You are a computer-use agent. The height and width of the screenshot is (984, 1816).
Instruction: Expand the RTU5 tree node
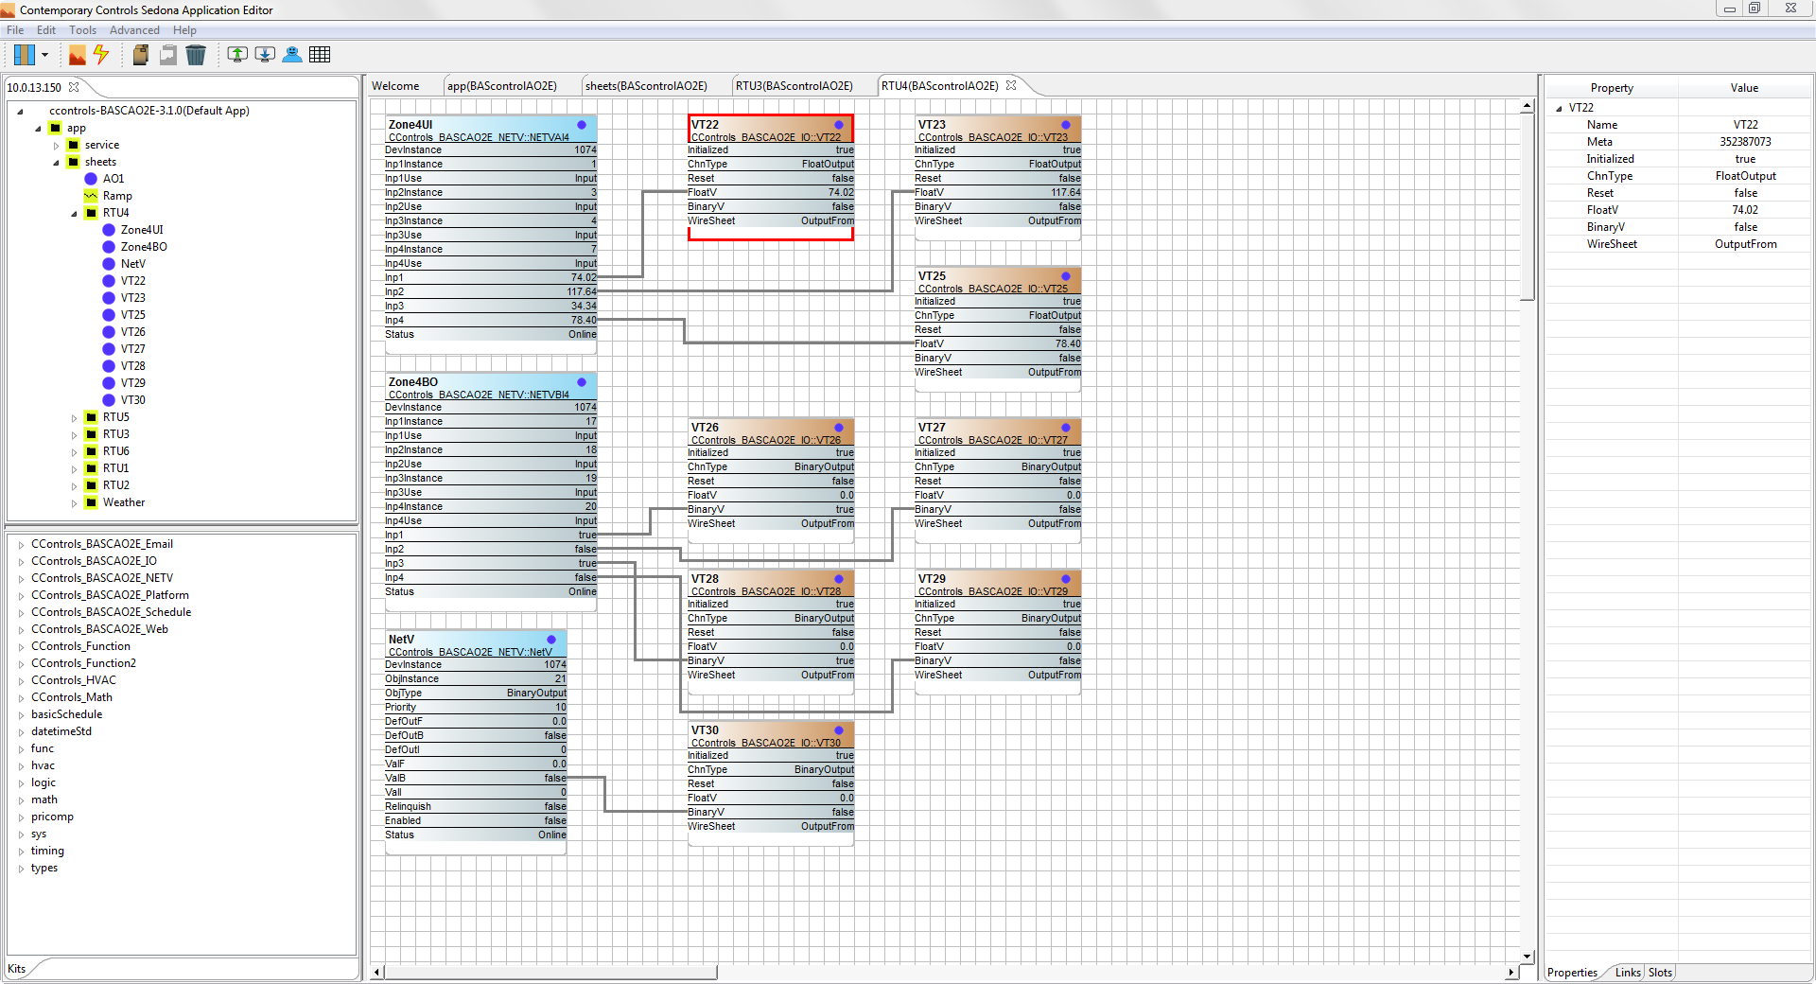click(x=75, y=416)
